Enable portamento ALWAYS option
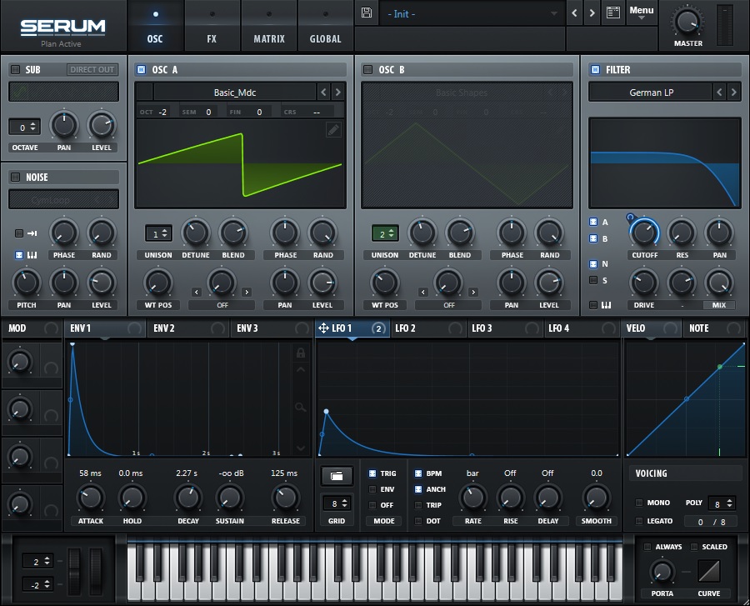This screenshot has height=606, width=750. (647, 547)
